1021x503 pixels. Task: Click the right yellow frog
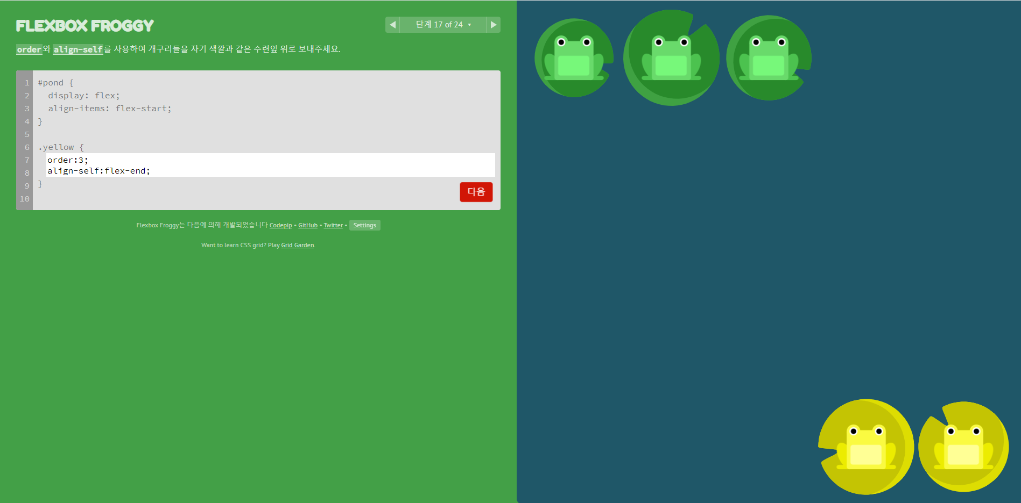tap(963, 447)
